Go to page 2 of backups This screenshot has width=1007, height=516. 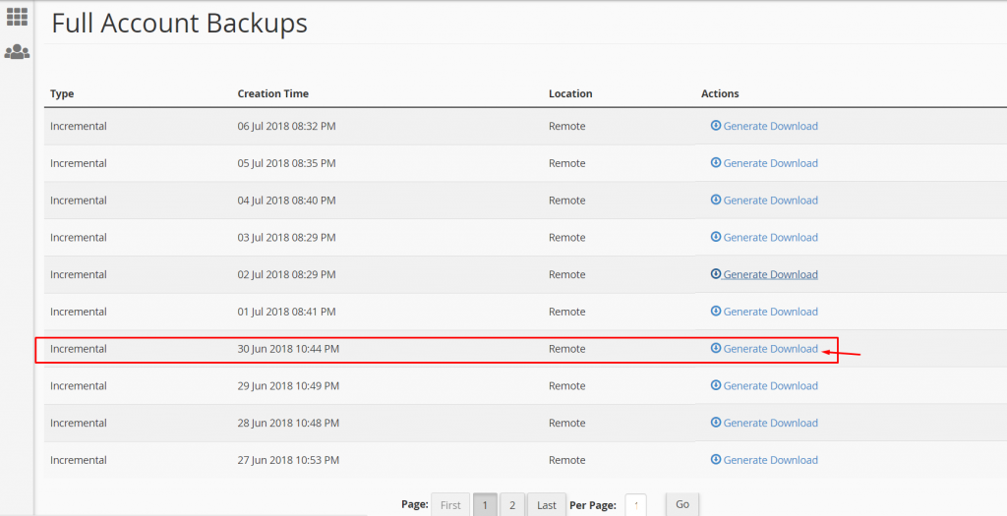tap(512, 505)
